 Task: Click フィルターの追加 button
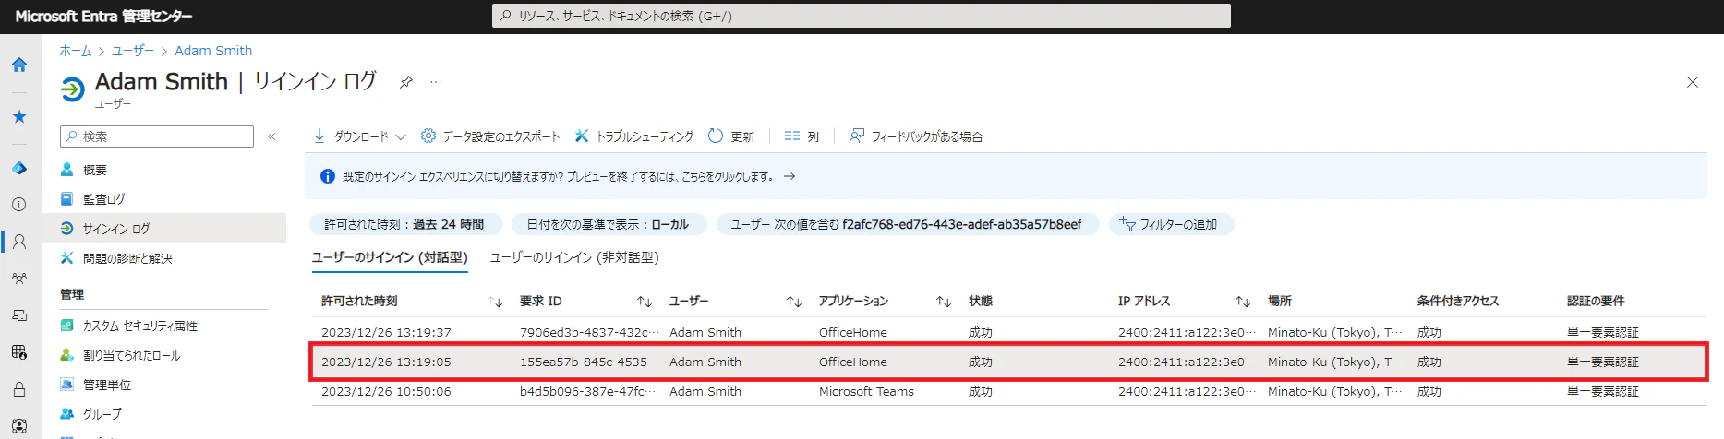coord(1171,224)
